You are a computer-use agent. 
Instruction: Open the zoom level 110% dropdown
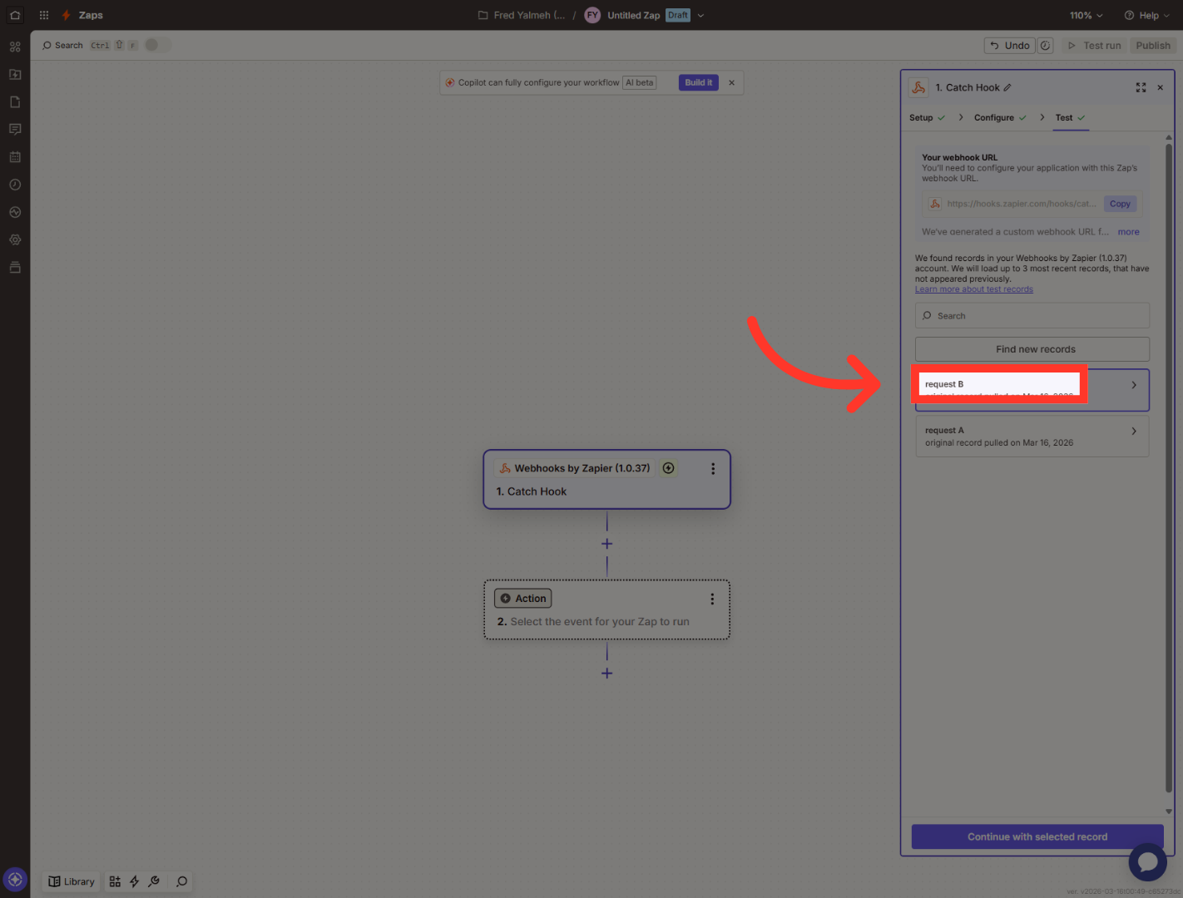1086,15
